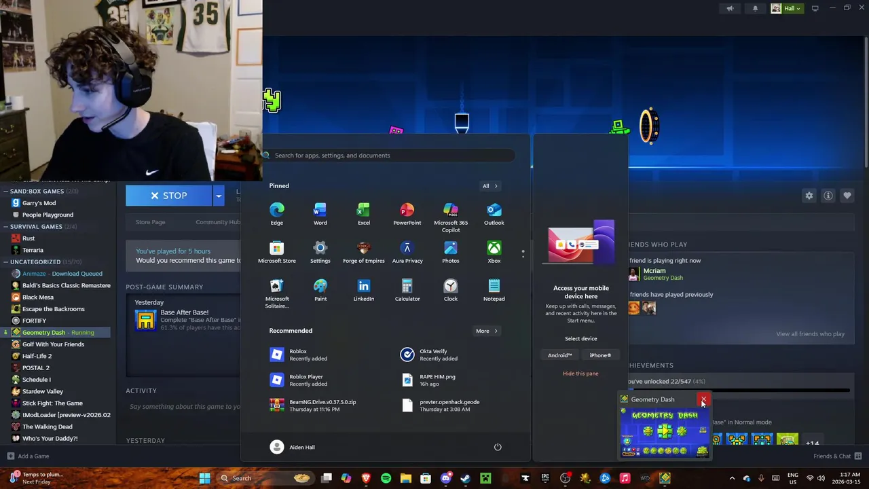
Task: Collapse SANDBOX GAMES category
Action: 5,192
